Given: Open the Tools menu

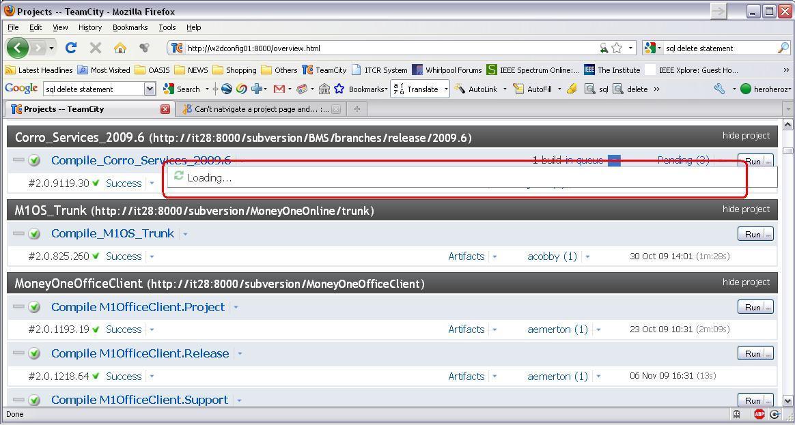Looking at the screenshot, I should 167,27.
